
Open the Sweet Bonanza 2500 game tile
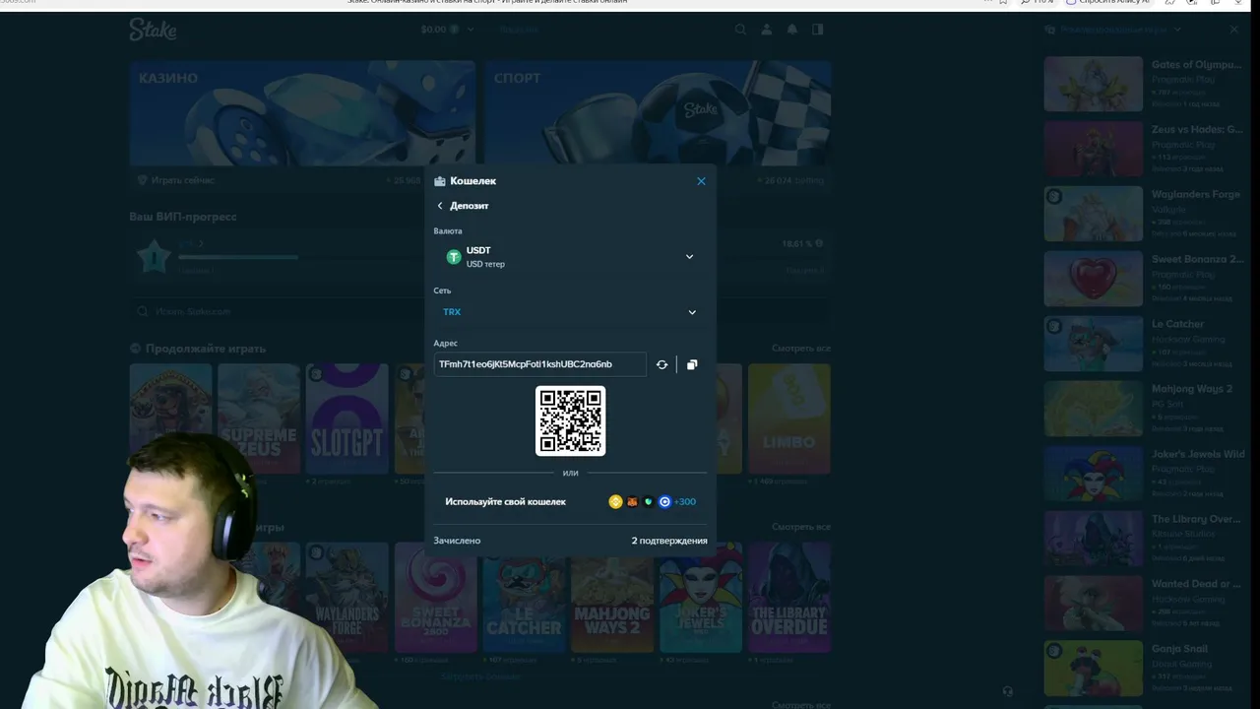tap(435, 597)
